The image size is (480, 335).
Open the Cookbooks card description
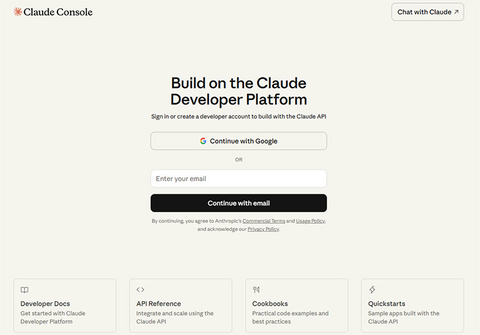click(290, 317)
